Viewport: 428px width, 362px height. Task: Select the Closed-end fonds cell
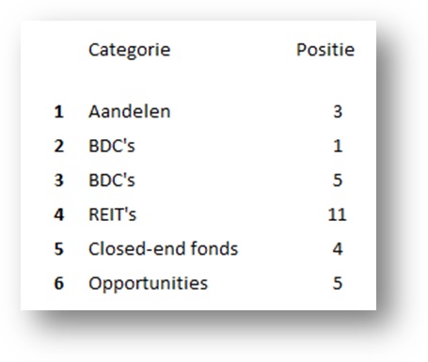click(x=164, y=249)
